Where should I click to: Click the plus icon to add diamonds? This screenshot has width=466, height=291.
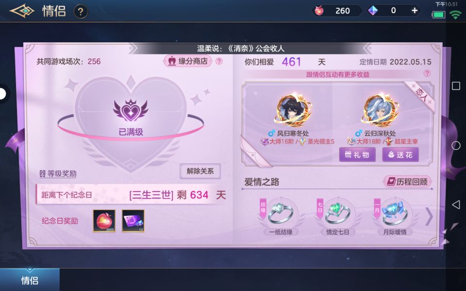[414, 11]
